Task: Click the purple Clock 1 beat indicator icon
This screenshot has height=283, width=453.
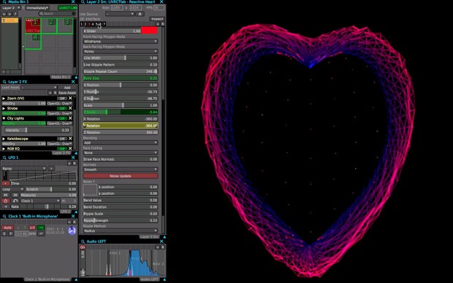Action: (72, 230)
